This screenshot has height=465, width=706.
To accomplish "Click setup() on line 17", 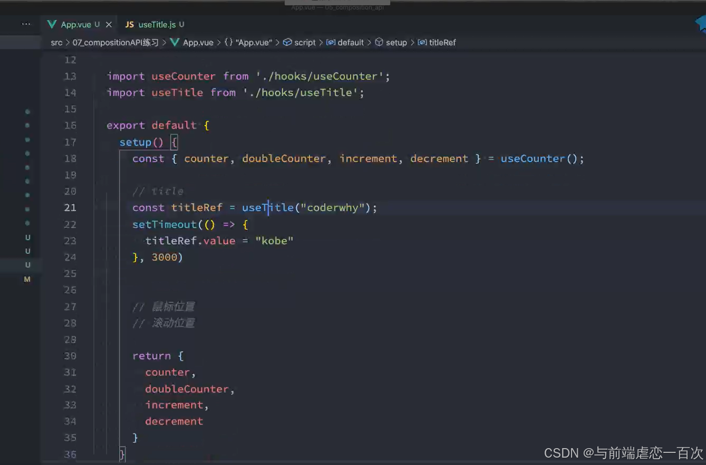I will [x=141, y=142].
